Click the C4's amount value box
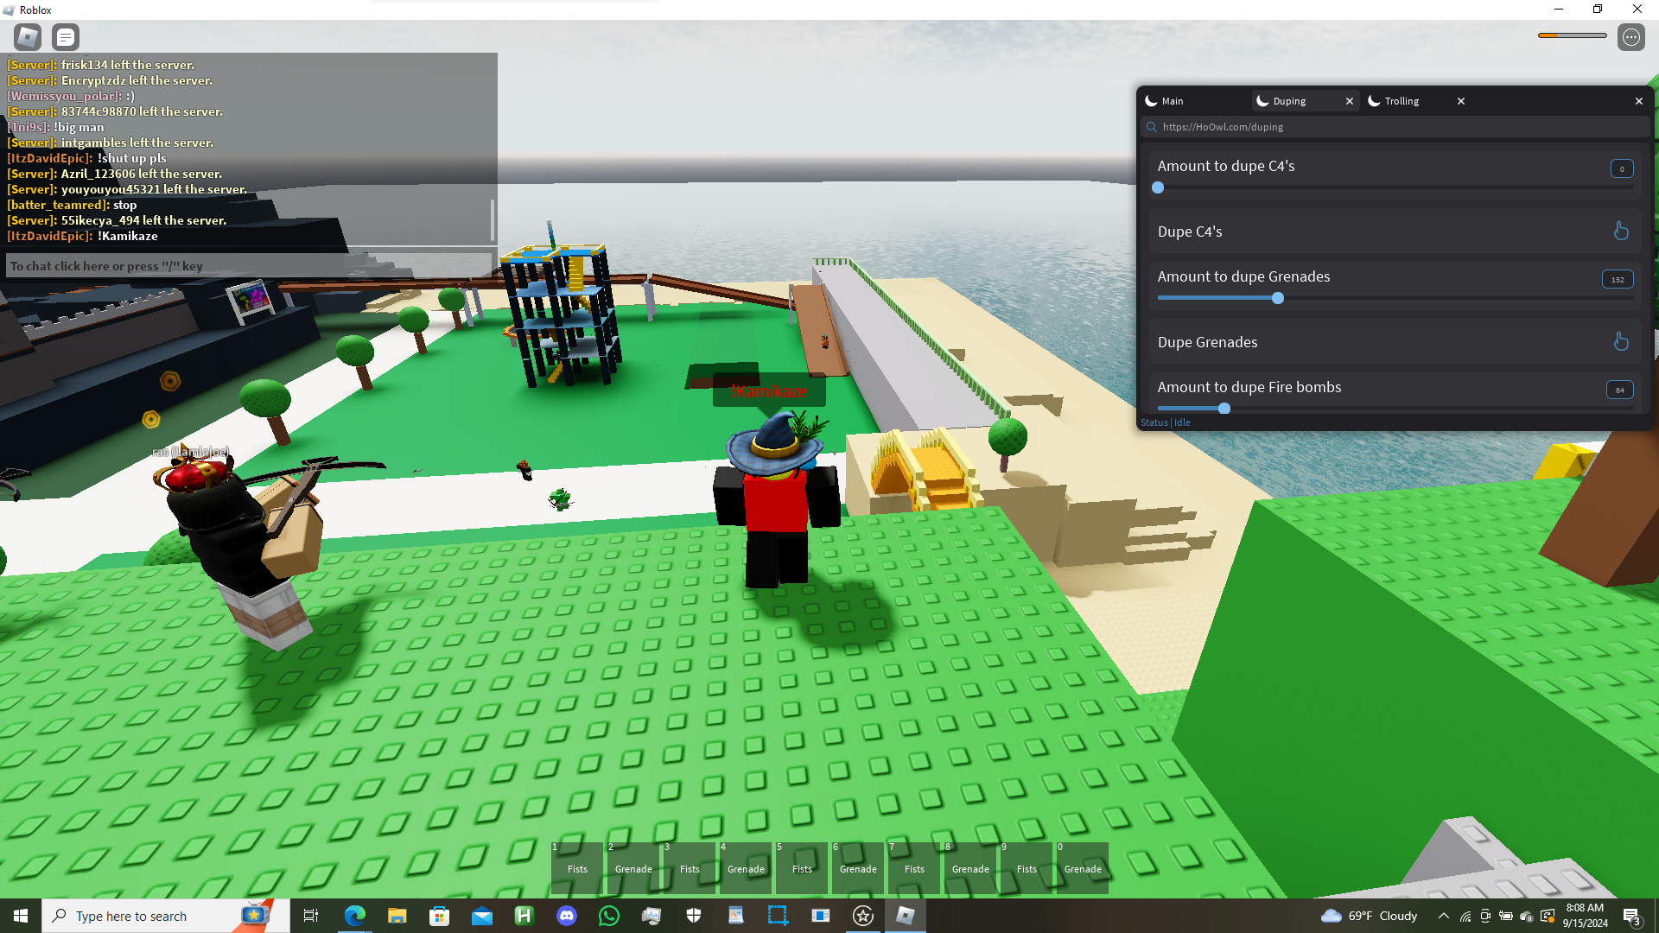Viewport: 1659px width, 933px height. pos(1622,168)
